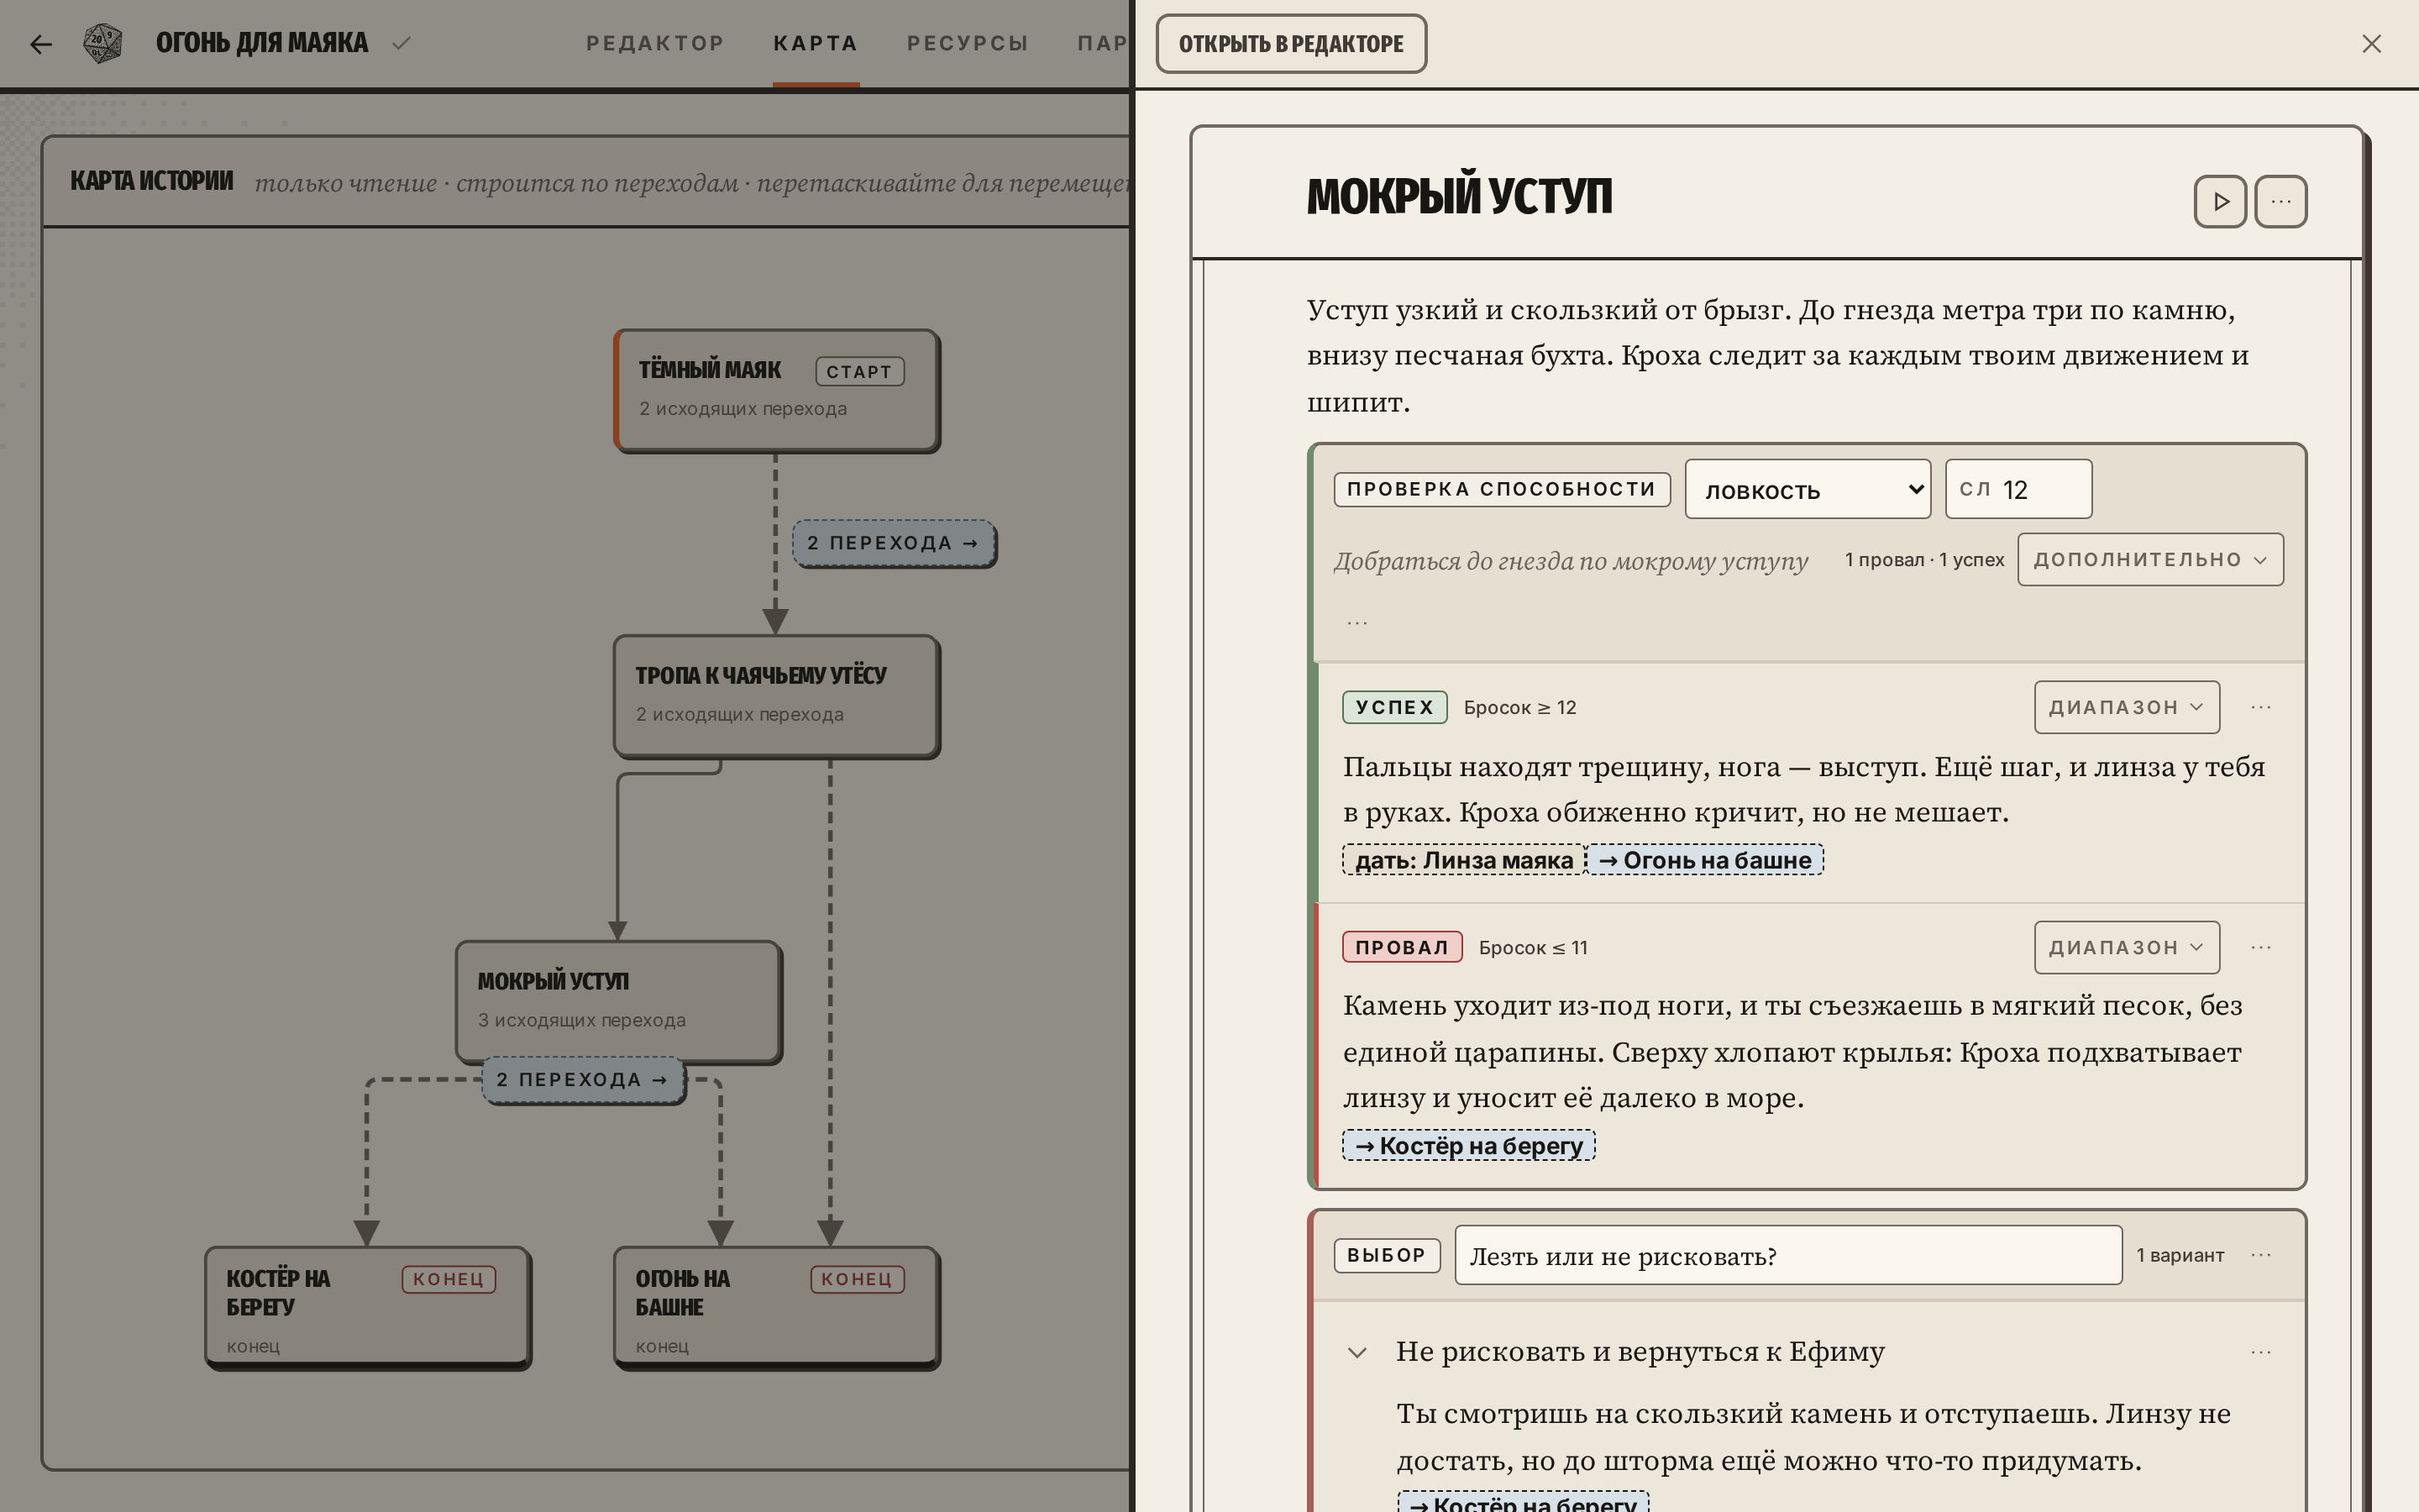Image resolution: width=2419 pixels, height=1512 pixels.
Task: Click Конец badge on Огонь на башне
Action: coord(858,1280)
